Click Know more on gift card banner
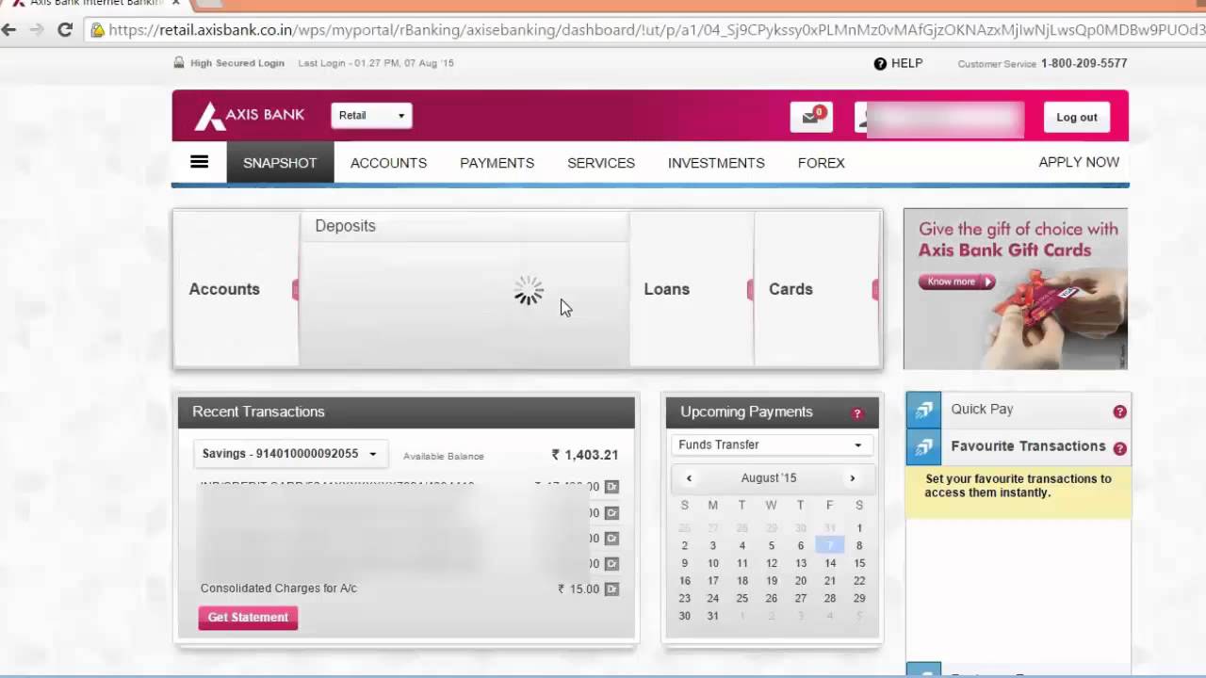Screen dimensions: 1206x678 956,282
